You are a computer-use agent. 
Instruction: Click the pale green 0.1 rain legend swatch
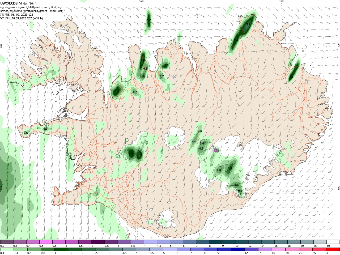[7, 249]
